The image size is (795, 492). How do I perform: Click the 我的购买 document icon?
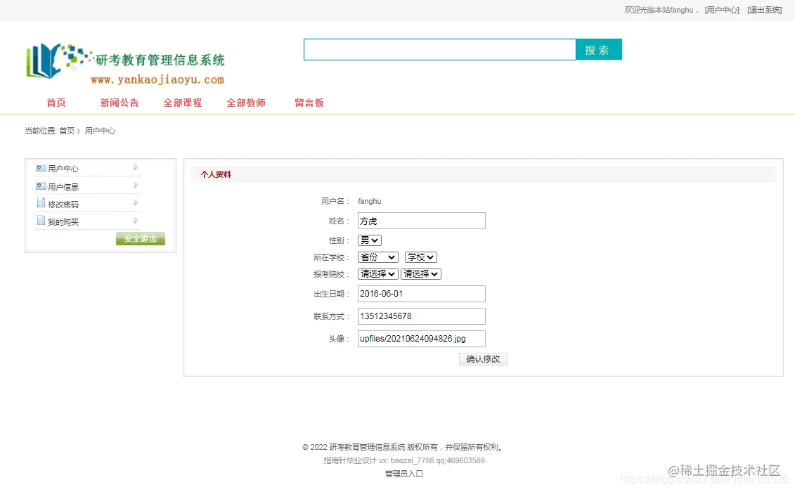tap(41, 221)
